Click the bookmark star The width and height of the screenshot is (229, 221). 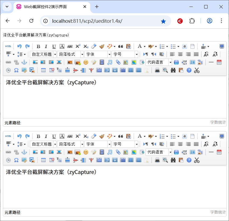point(163,21)
